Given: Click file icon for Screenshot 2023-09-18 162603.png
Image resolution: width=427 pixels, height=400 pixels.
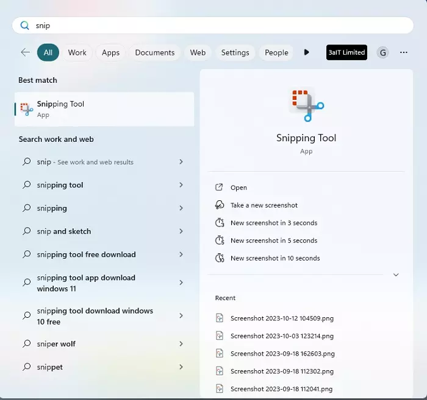Looking at the screenshot, I should (x=220, y=353).
